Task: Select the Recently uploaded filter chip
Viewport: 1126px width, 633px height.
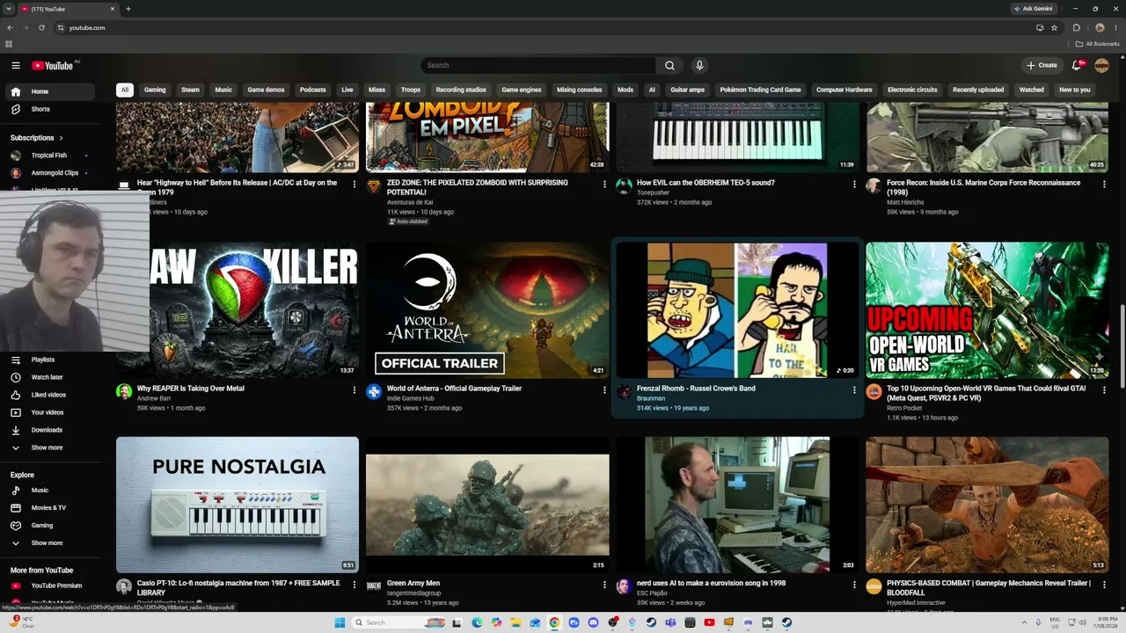Action: [x=978, y=90]
